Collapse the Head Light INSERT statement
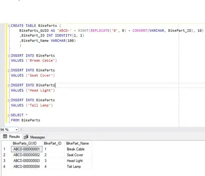Viewport: 205px width, 176px height. [x=9, y=86]
